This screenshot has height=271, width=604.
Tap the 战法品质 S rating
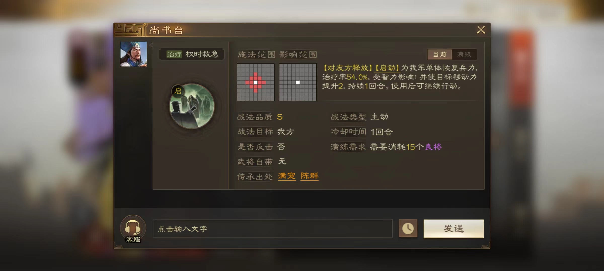click(x=280, y=117)
